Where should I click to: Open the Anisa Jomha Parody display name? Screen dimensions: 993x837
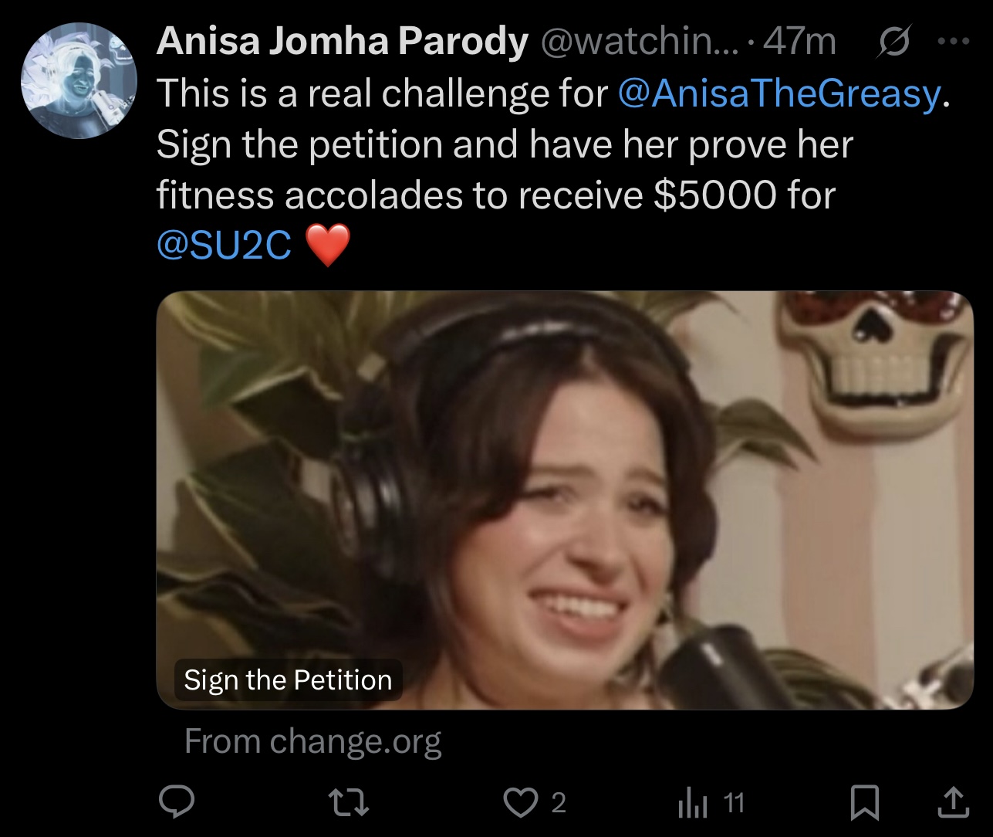pyautogui.click(x=343, y=42)
